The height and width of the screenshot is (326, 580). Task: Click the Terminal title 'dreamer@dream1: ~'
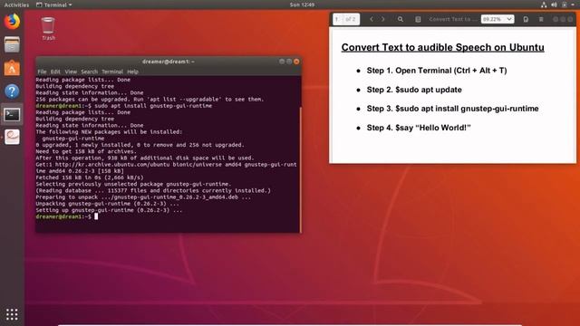(x=169, y=62)
